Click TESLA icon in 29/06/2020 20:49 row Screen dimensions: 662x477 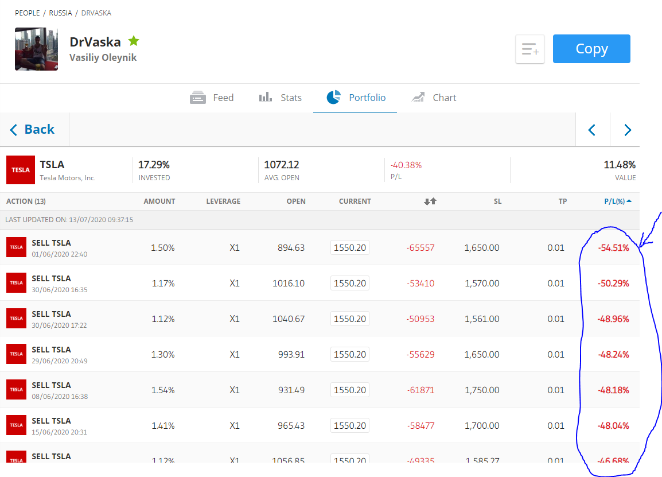pos(17,354)
